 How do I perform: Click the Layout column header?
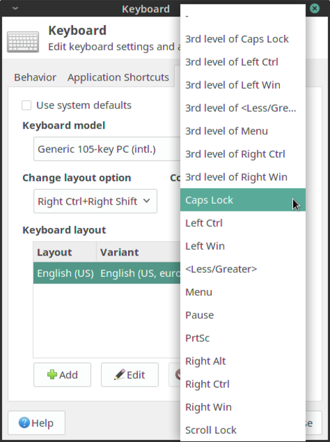pyautogui.click(x=65, y=252)
